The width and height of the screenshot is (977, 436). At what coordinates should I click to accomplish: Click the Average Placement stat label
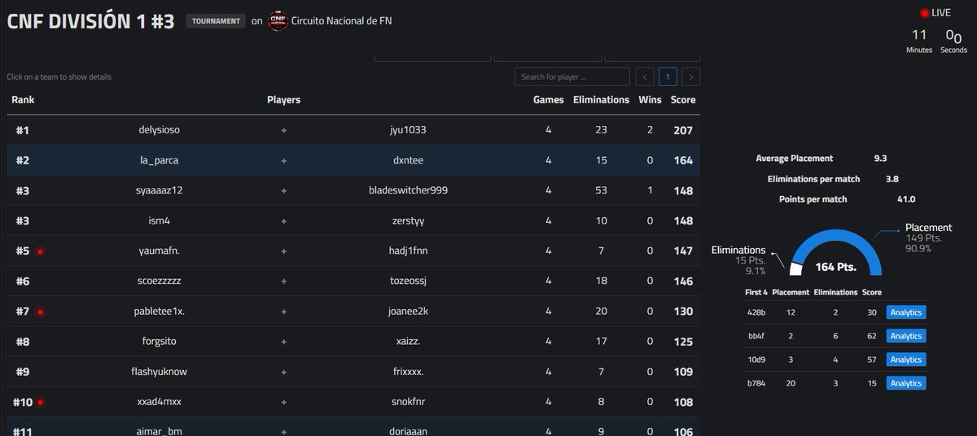click(794, 159)
